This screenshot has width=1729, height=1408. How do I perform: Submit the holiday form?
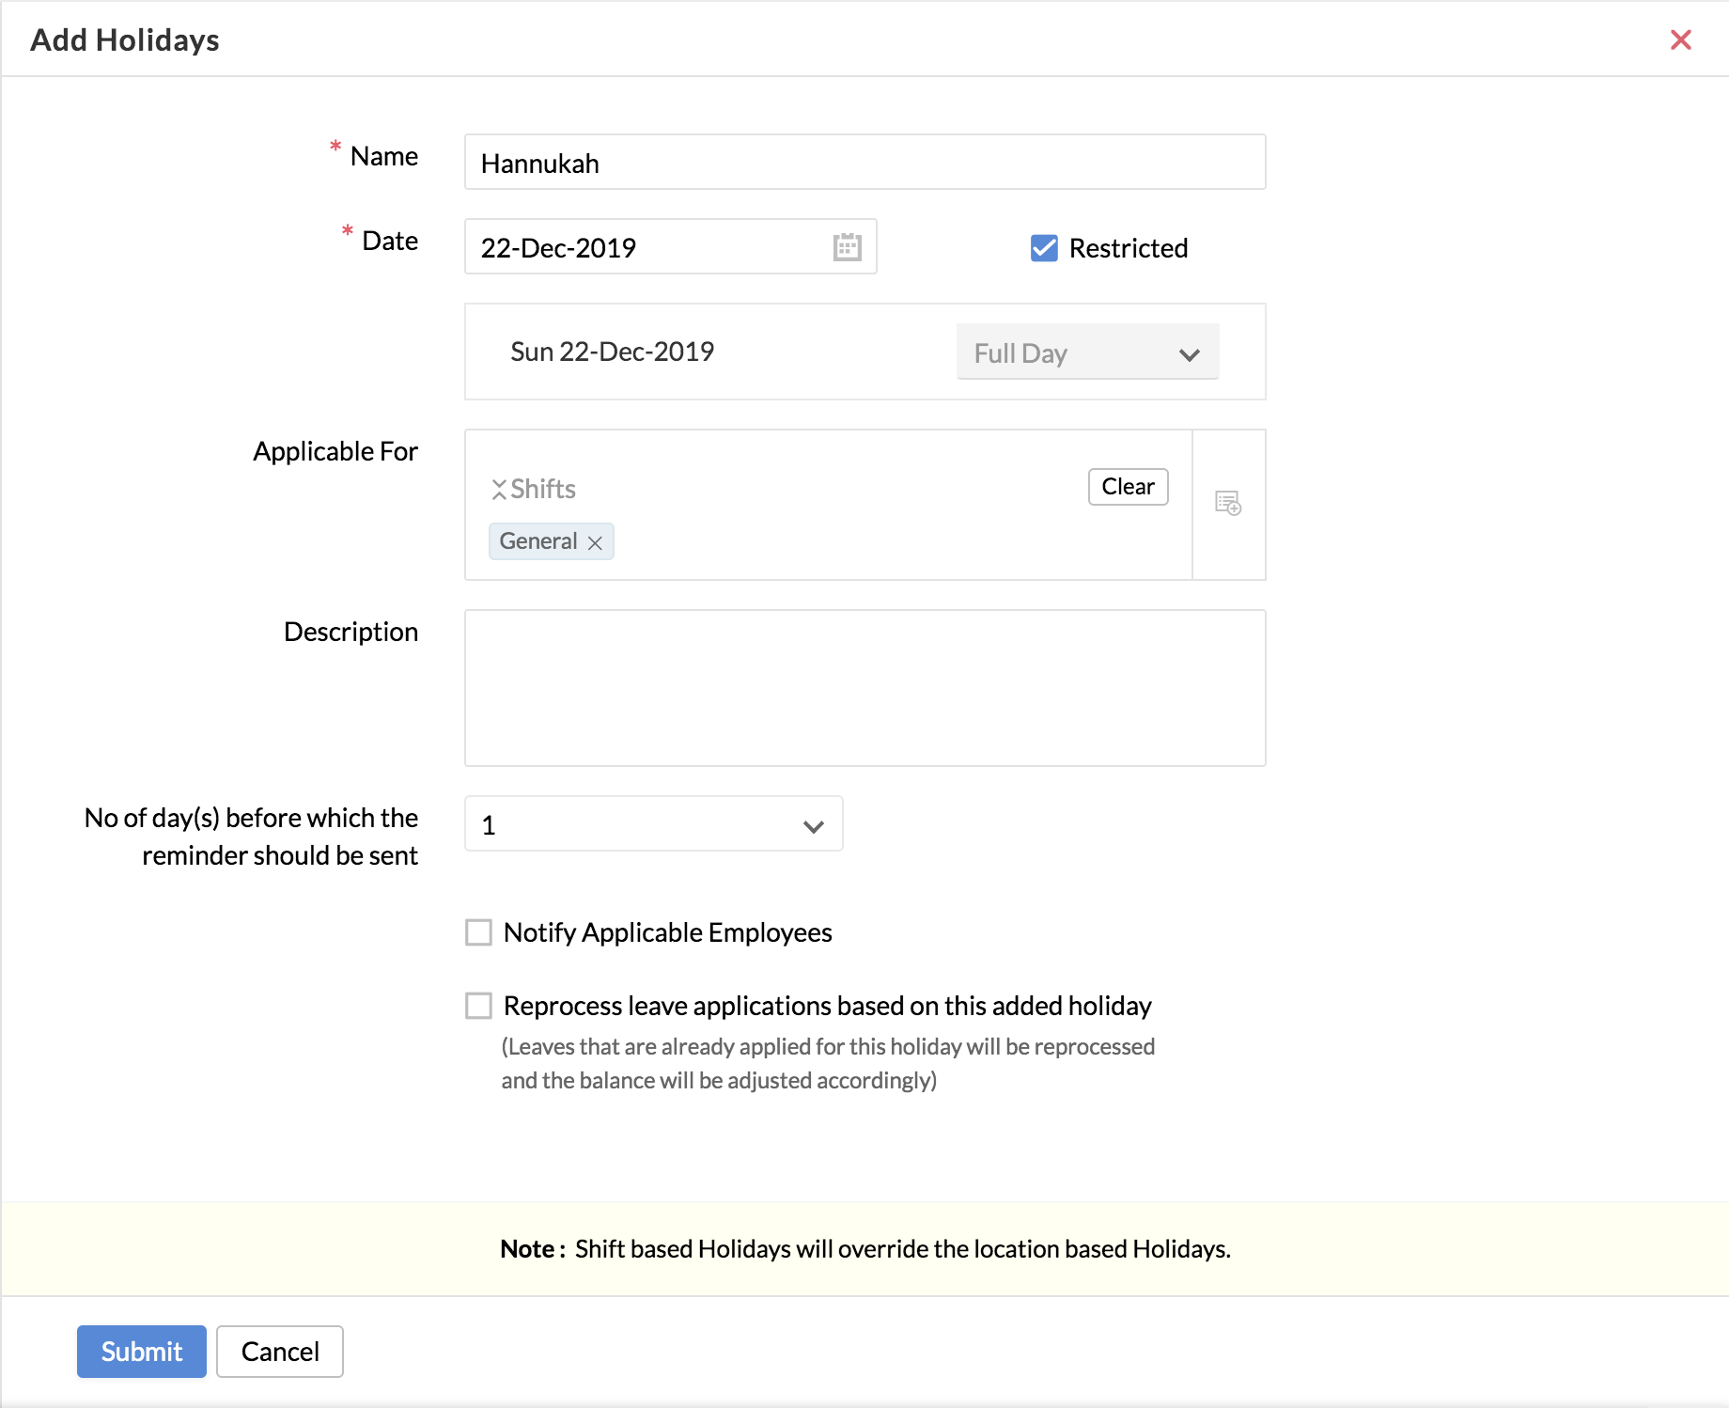[142, 1352]
